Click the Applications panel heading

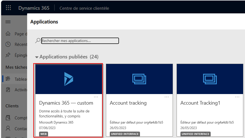pos(44,22)
